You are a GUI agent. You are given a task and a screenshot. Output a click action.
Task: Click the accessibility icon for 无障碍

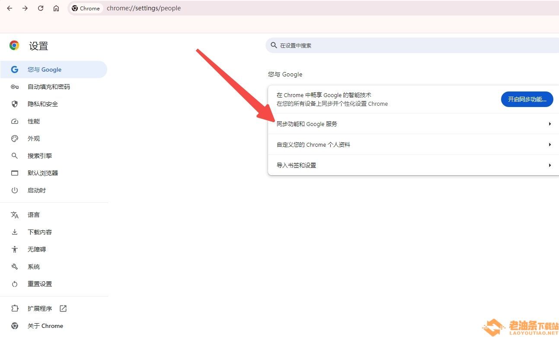click(x=15, y=249)
